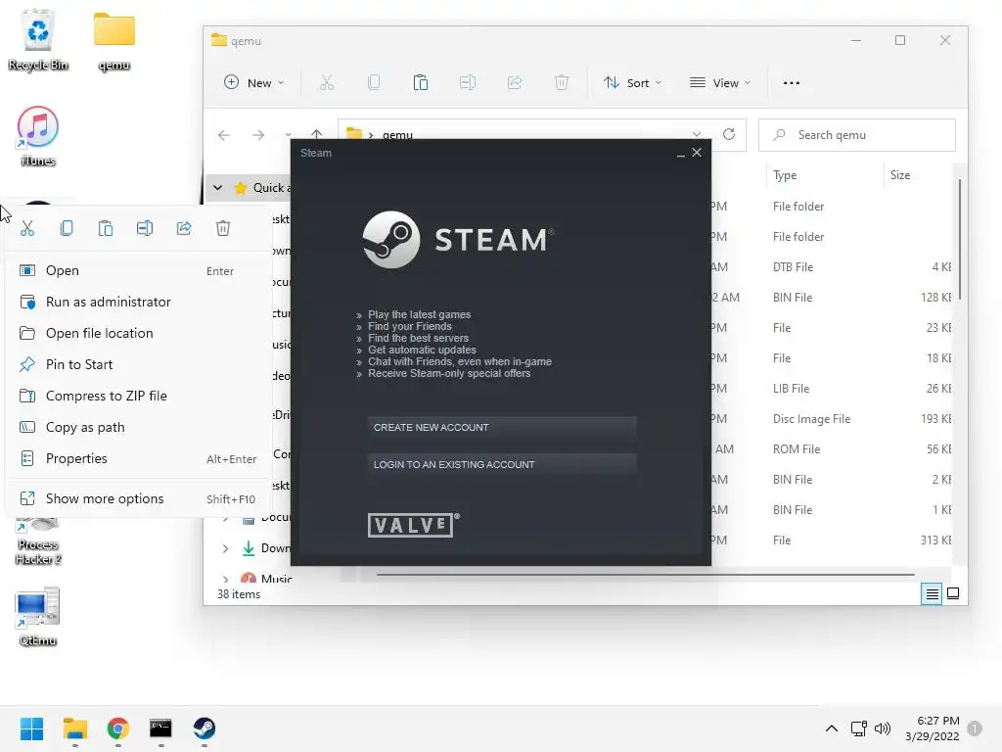Click the Up one level arrow

(316, 134)
